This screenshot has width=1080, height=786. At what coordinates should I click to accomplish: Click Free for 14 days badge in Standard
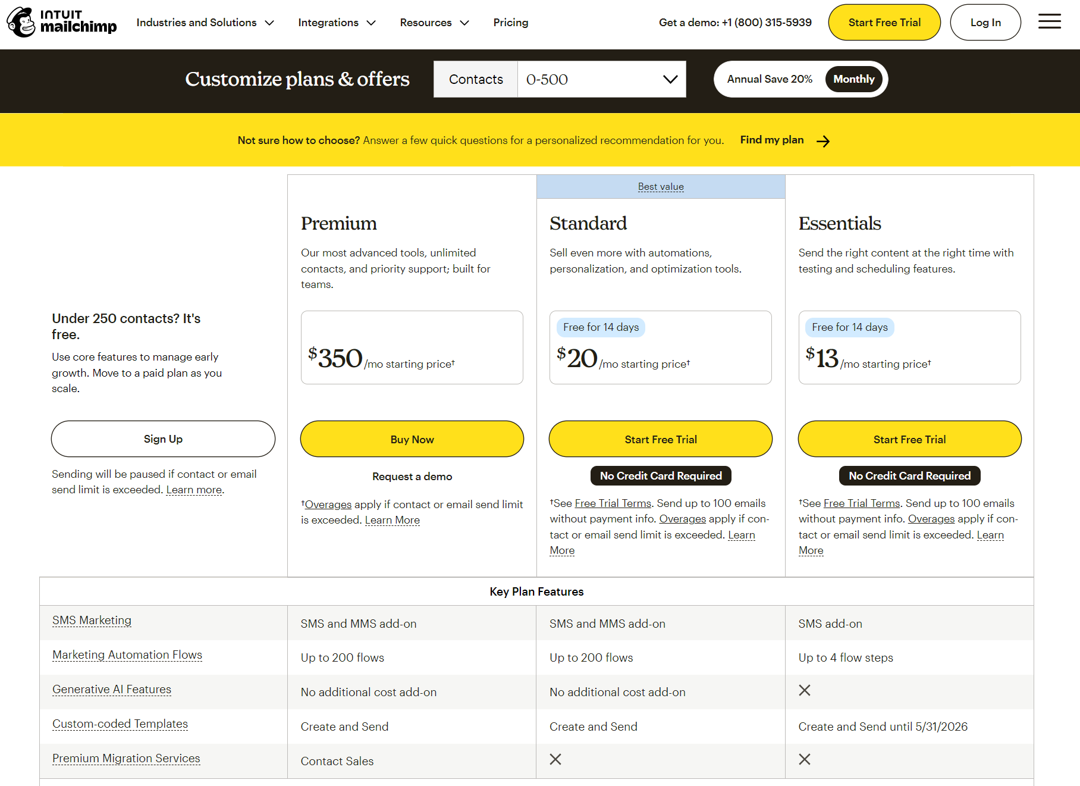pos(601,327)
